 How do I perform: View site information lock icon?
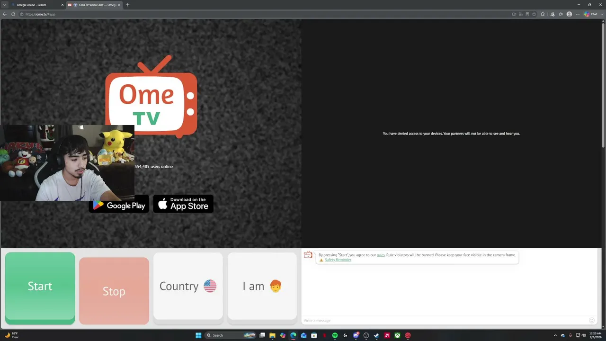click(22, 14)
